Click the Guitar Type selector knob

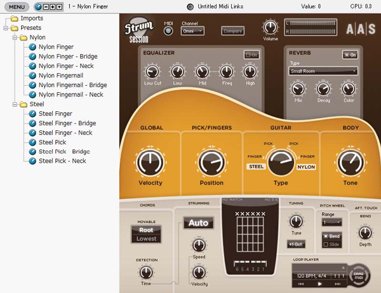[281, 163]
